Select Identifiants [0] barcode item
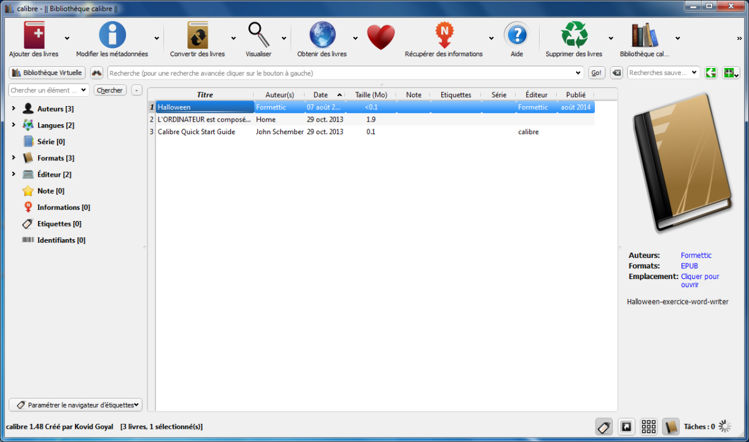 pyautogui.click(x=54, y=240)
